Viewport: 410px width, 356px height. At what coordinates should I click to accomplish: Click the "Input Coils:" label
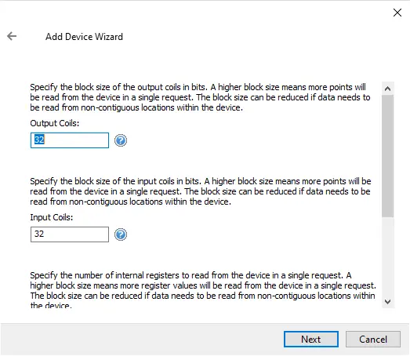[51, 217]
